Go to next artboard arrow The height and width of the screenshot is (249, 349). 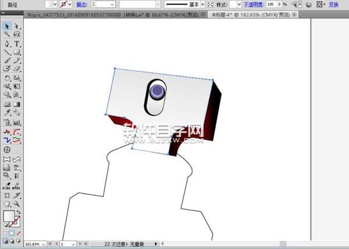coord(80,244)
